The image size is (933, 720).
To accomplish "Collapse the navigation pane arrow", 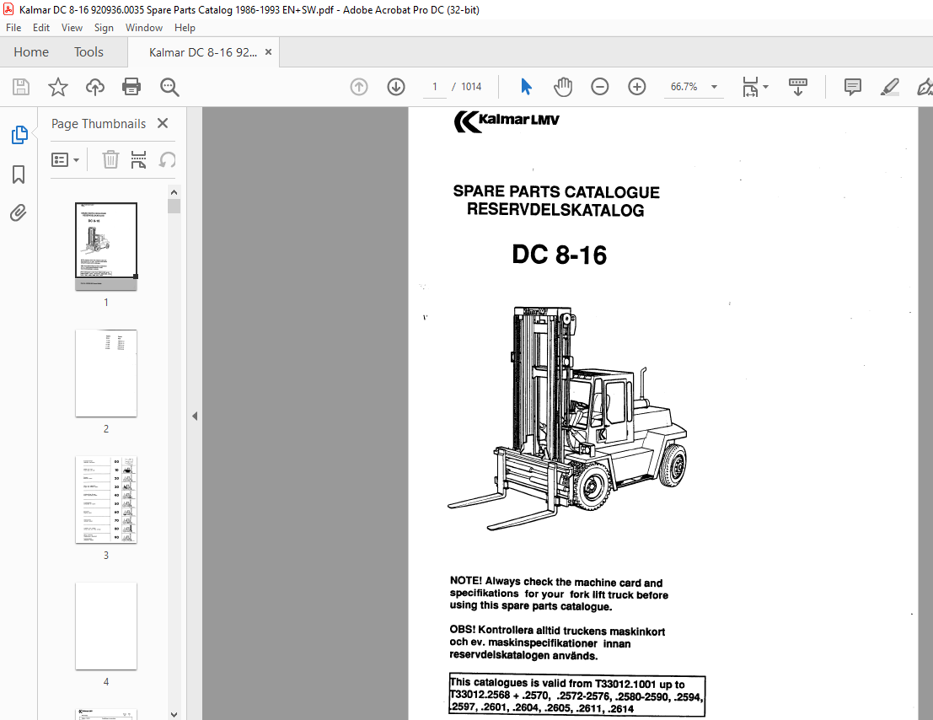I will click(195, 416).
